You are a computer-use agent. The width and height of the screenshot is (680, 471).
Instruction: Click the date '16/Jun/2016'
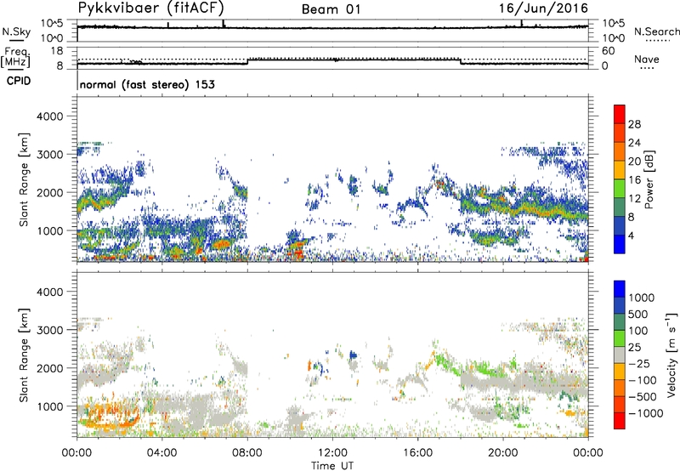point(543,9)
